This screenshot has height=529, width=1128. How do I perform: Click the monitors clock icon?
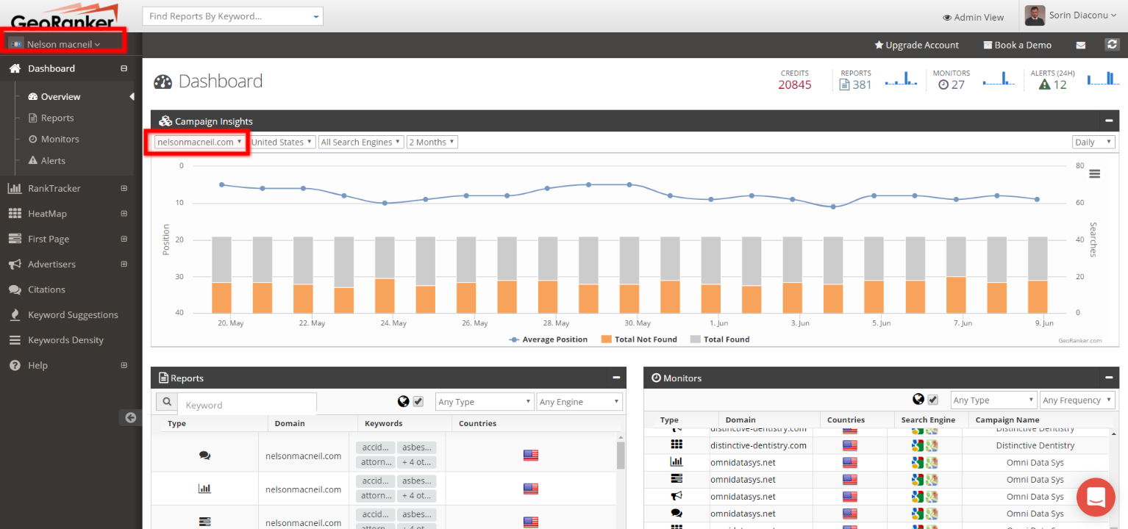point(943,84)
